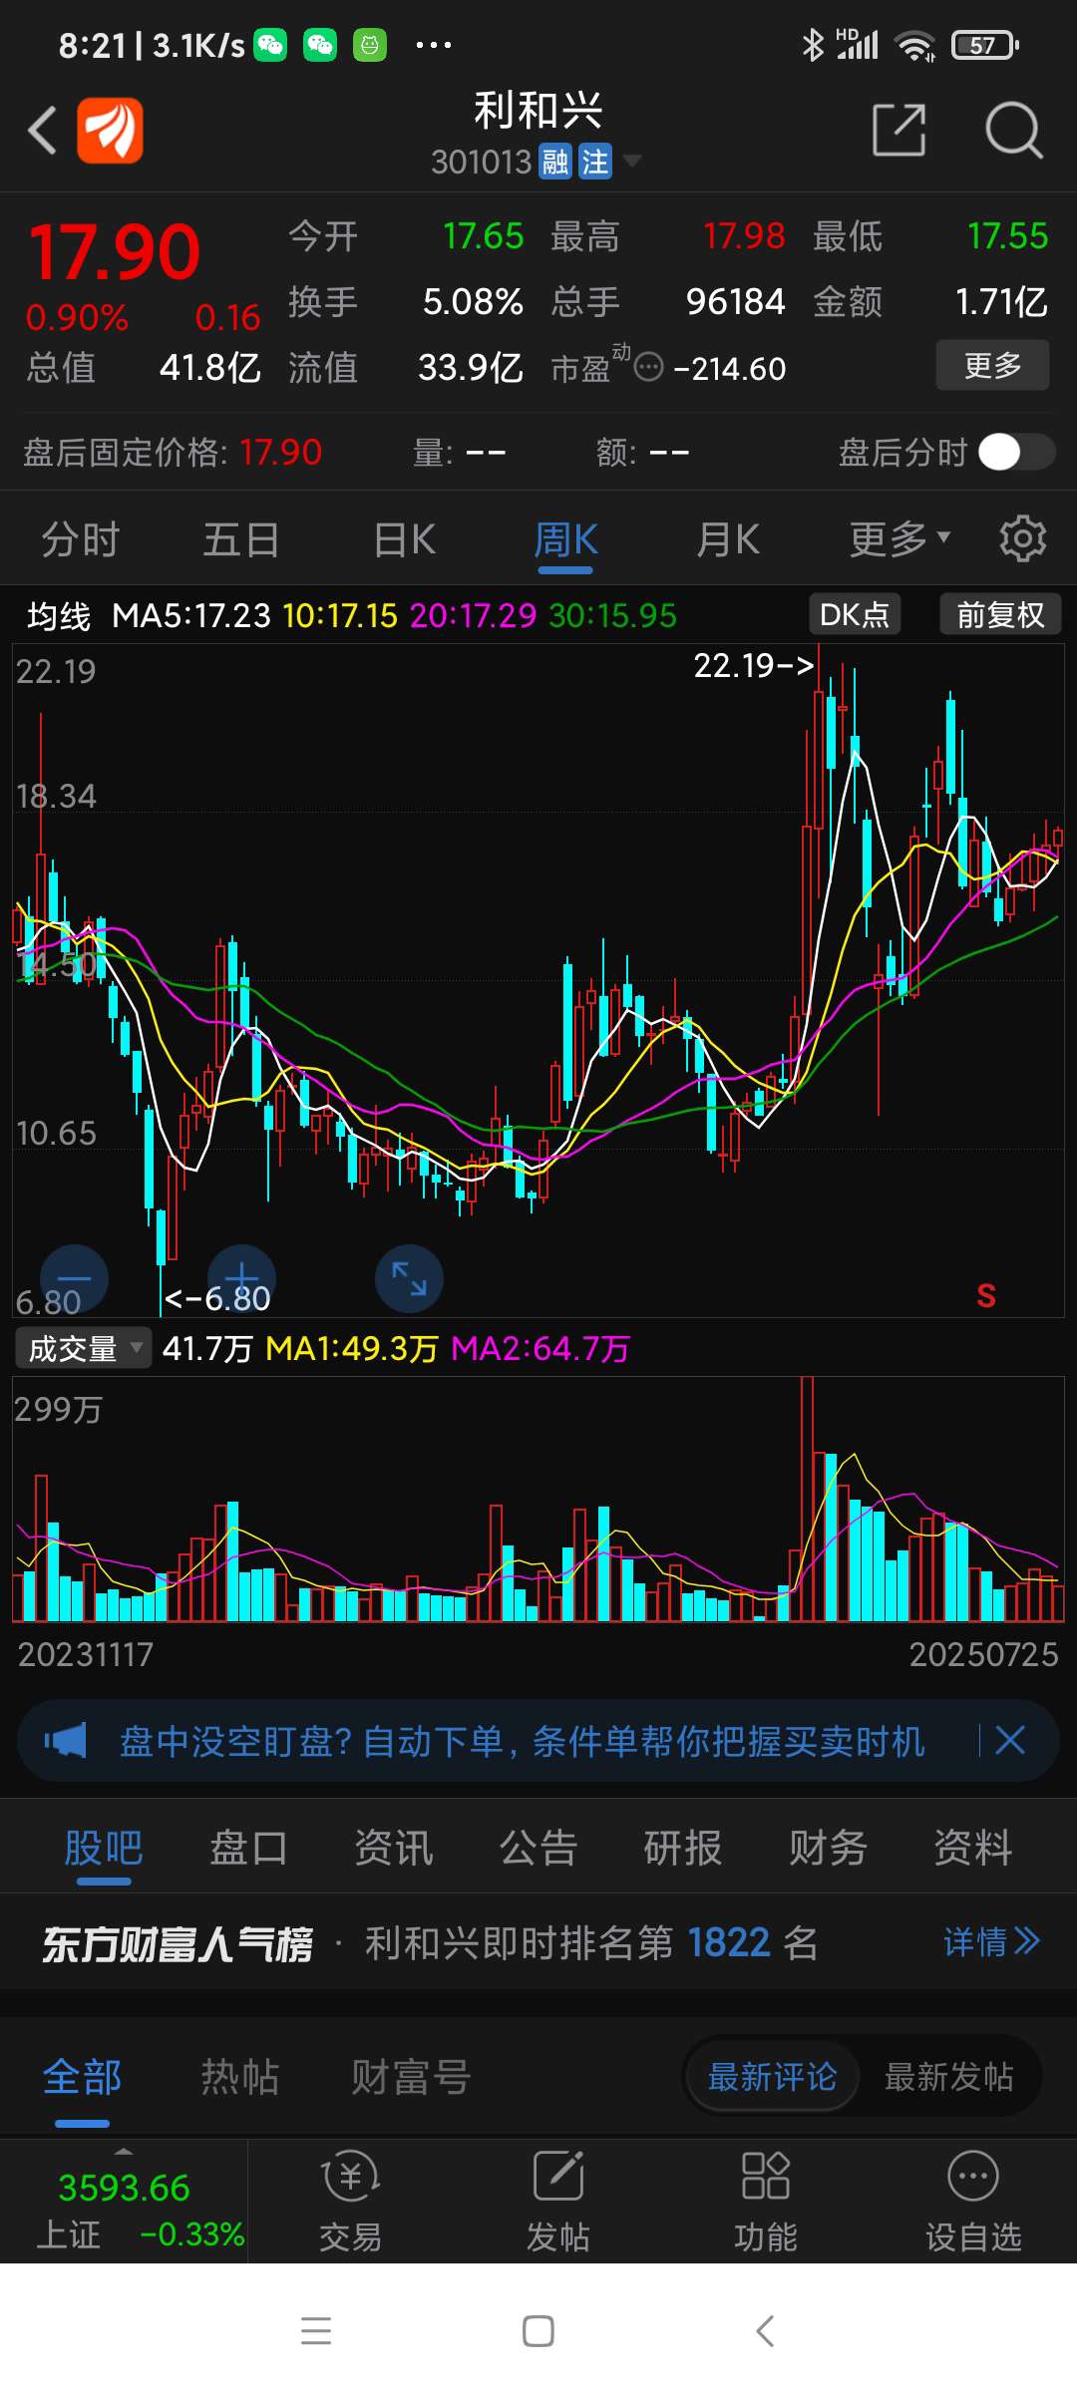Tap the 东方财富人气榜 logo text
The width and height of the screenshot is (1077, 2393).
pos(178,1943)
